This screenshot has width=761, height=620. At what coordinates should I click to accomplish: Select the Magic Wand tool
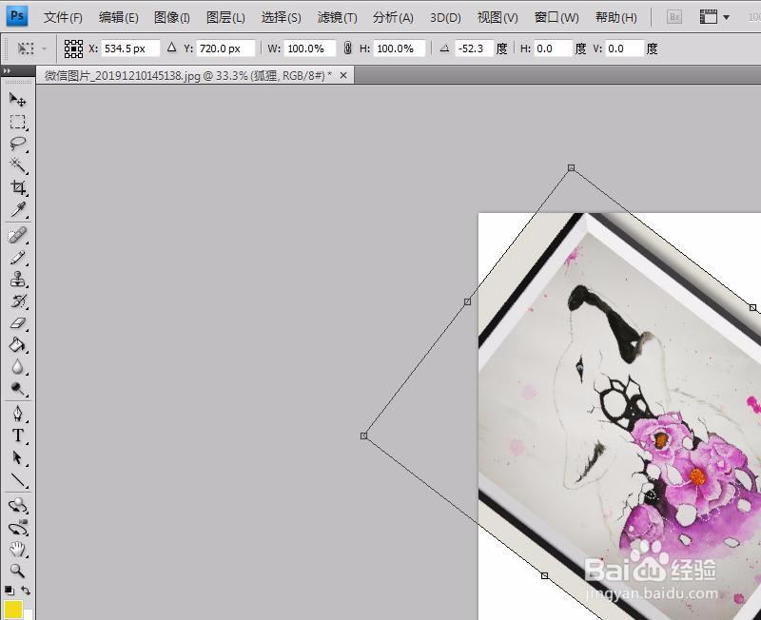(x=17, y=165)
